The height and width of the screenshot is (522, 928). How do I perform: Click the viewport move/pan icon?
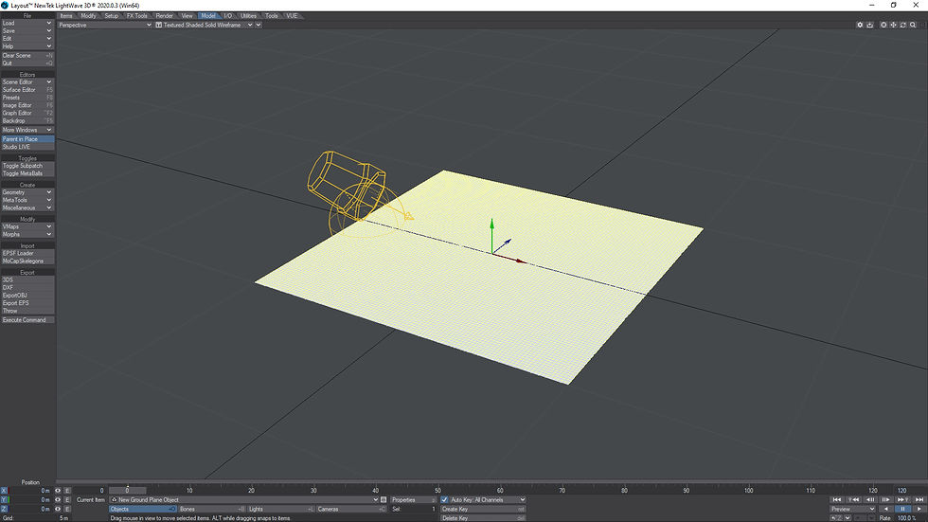pos(894,25)
